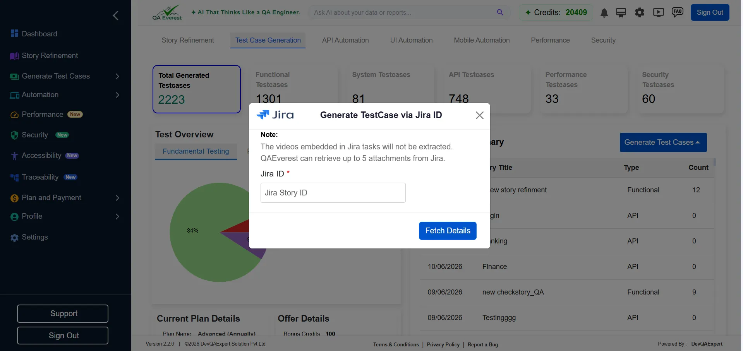Open the Security sidebar item
This screenshot has height=351, width=743.
coord(34,135)
